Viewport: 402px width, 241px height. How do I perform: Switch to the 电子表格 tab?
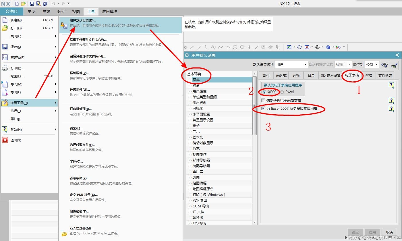(x=352, y=75)
